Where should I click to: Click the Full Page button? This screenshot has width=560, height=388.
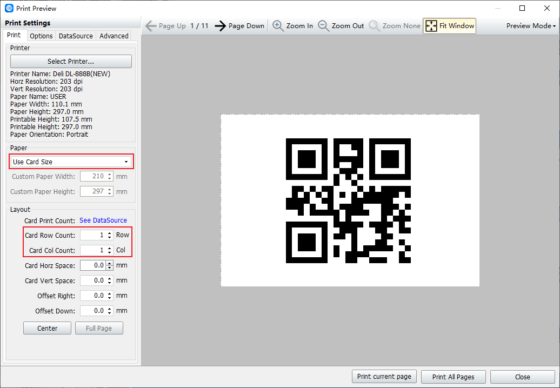[99, 329]
